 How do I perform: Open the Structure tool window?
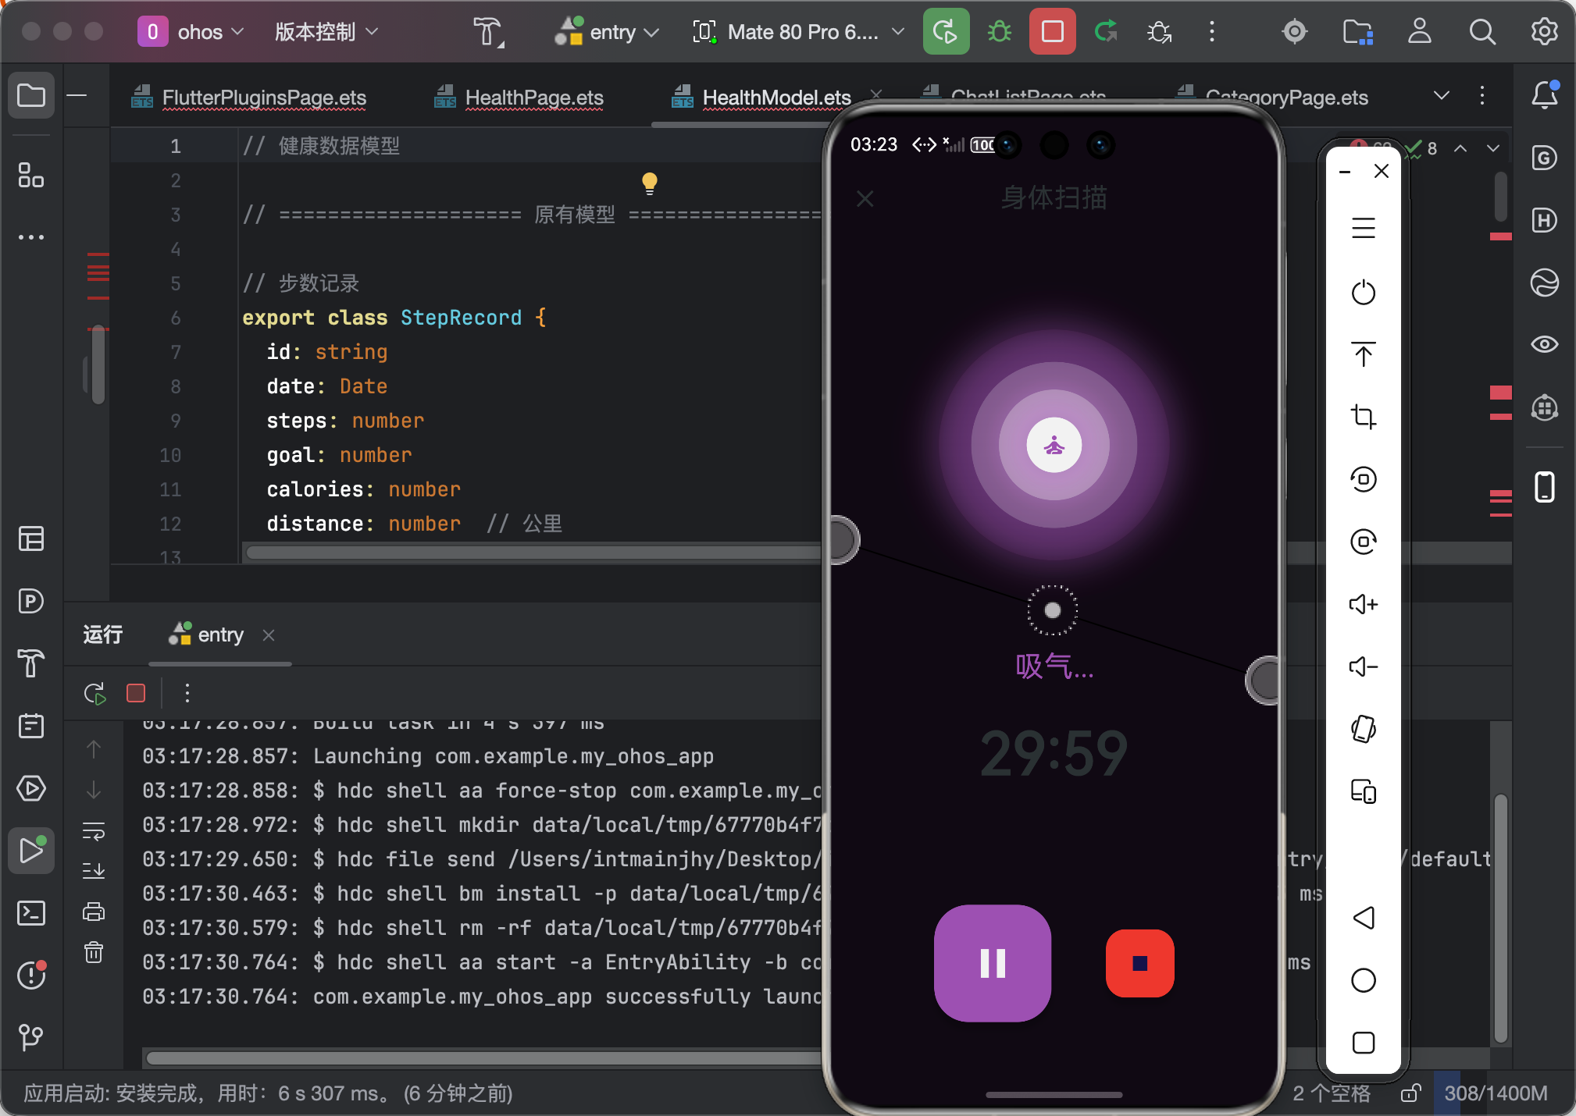tap(31, 175)
